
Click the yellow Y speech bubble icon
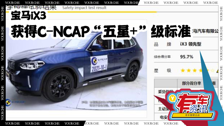pyautogui.click(x=172, y=98)
